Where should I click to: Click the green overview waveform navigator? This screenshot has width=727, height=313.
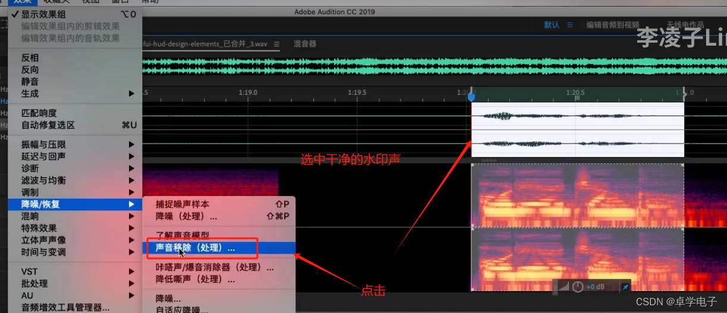pyautogui.click(x=434, y=65)
